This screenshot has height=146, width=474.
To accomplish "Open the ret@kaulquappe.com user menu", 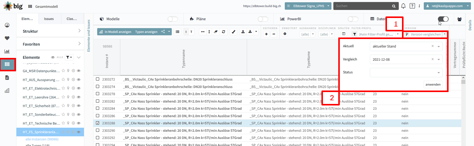I will [447, 6].
